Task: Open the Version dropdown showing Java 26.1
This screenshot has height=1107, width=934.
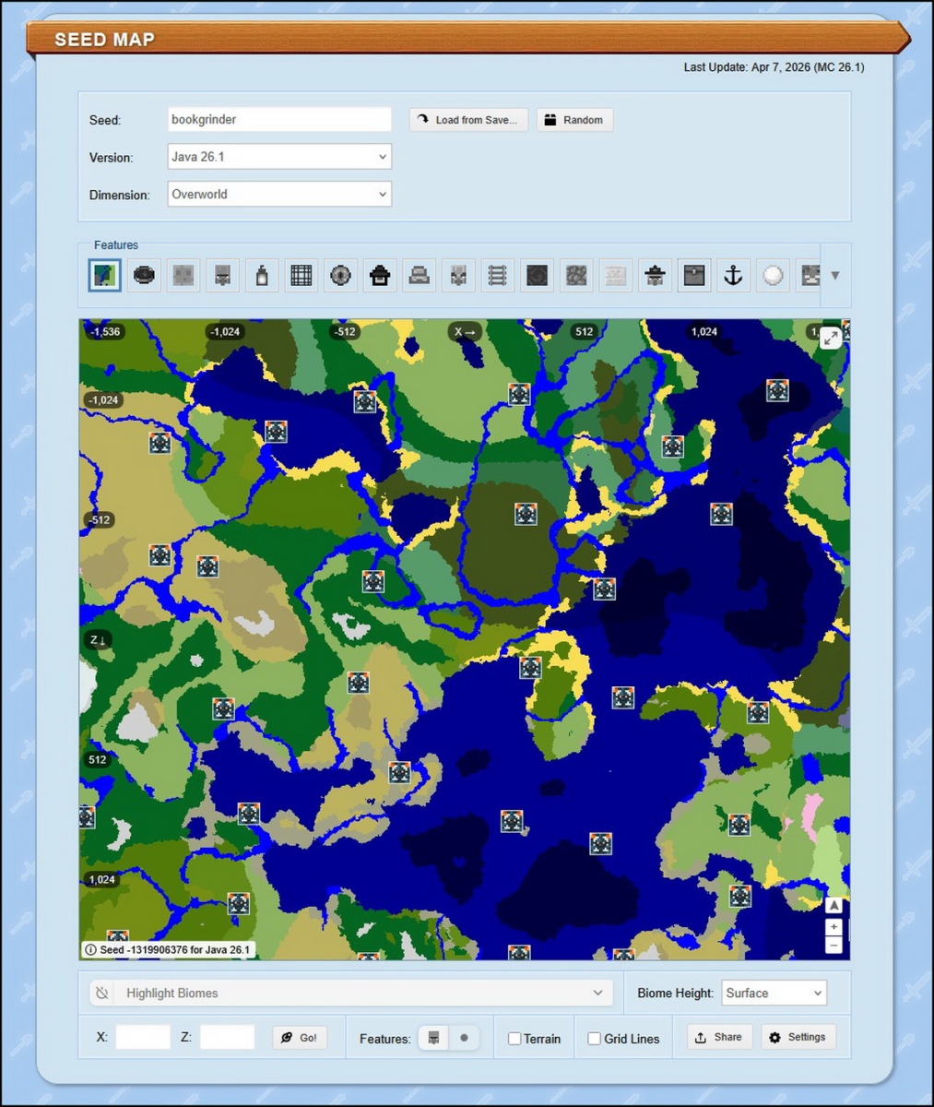Action: click(x=278, y=157)
